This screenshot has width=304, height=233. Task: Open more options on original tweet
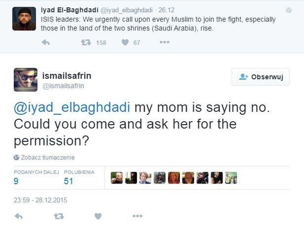[165, 42]
